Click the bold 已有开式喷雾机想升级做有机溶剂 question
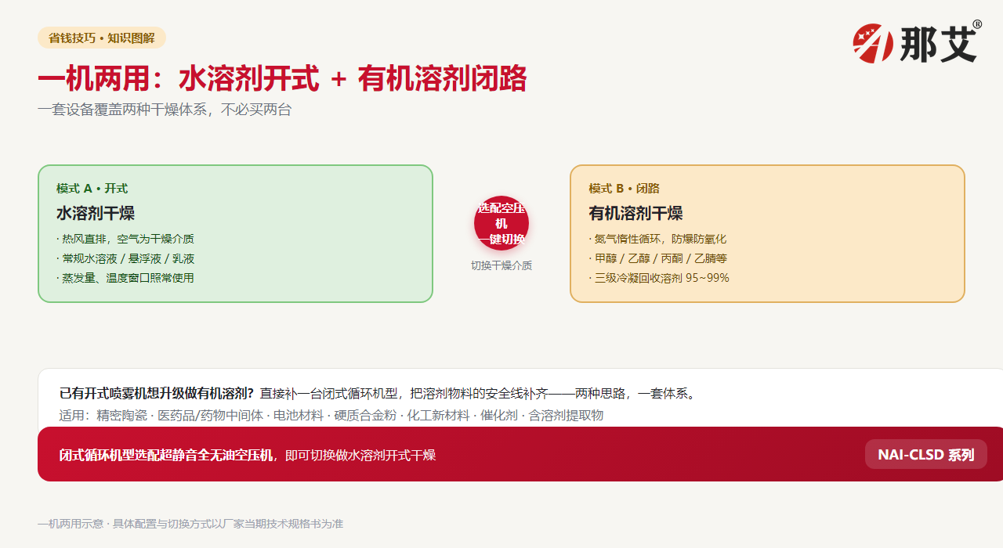The image size is (1003, 548). [x=157, y=393]
